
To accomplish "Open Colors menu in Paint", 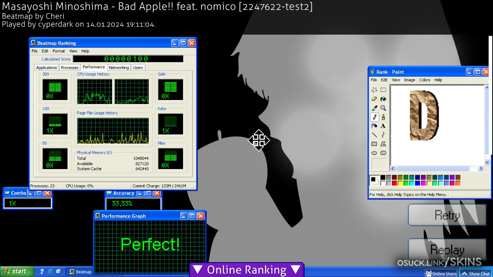I will click(x=424, y=80).
